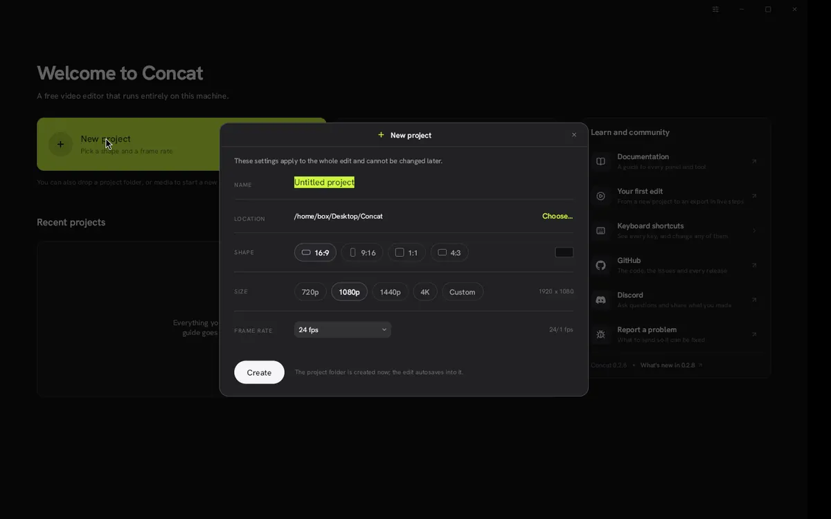Click the external-link arrow on the Discord row
The height and width of the screenshot is (519, 831).
tap(754, 300)
